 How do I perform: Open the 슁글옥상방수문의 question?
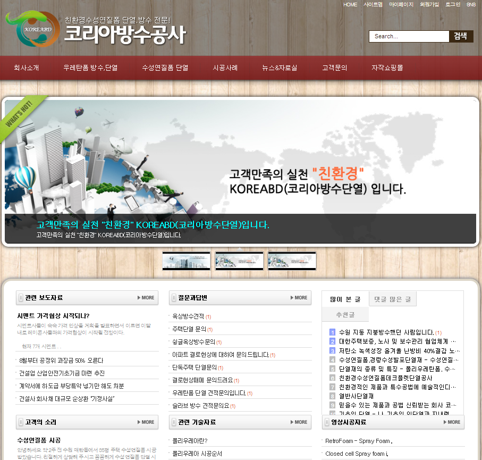[x=193, y=342]
